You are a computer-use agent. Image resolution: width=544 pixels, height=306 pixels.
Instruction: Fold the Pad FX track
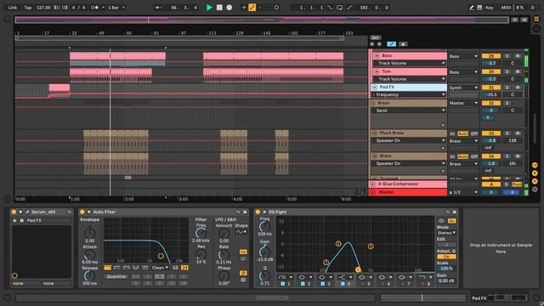pyautogui.click(x=374, y=87)
